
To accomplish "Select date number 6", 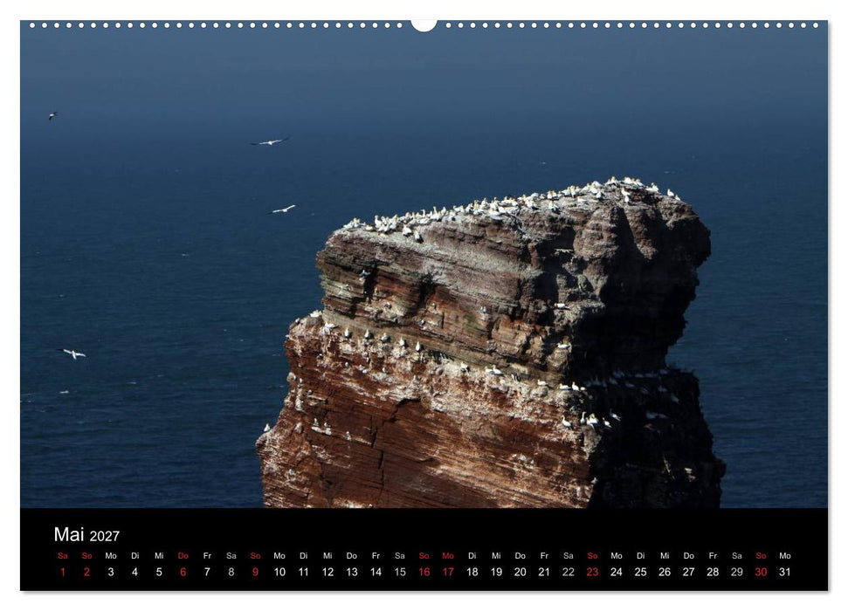I will [x=183, y=572].
